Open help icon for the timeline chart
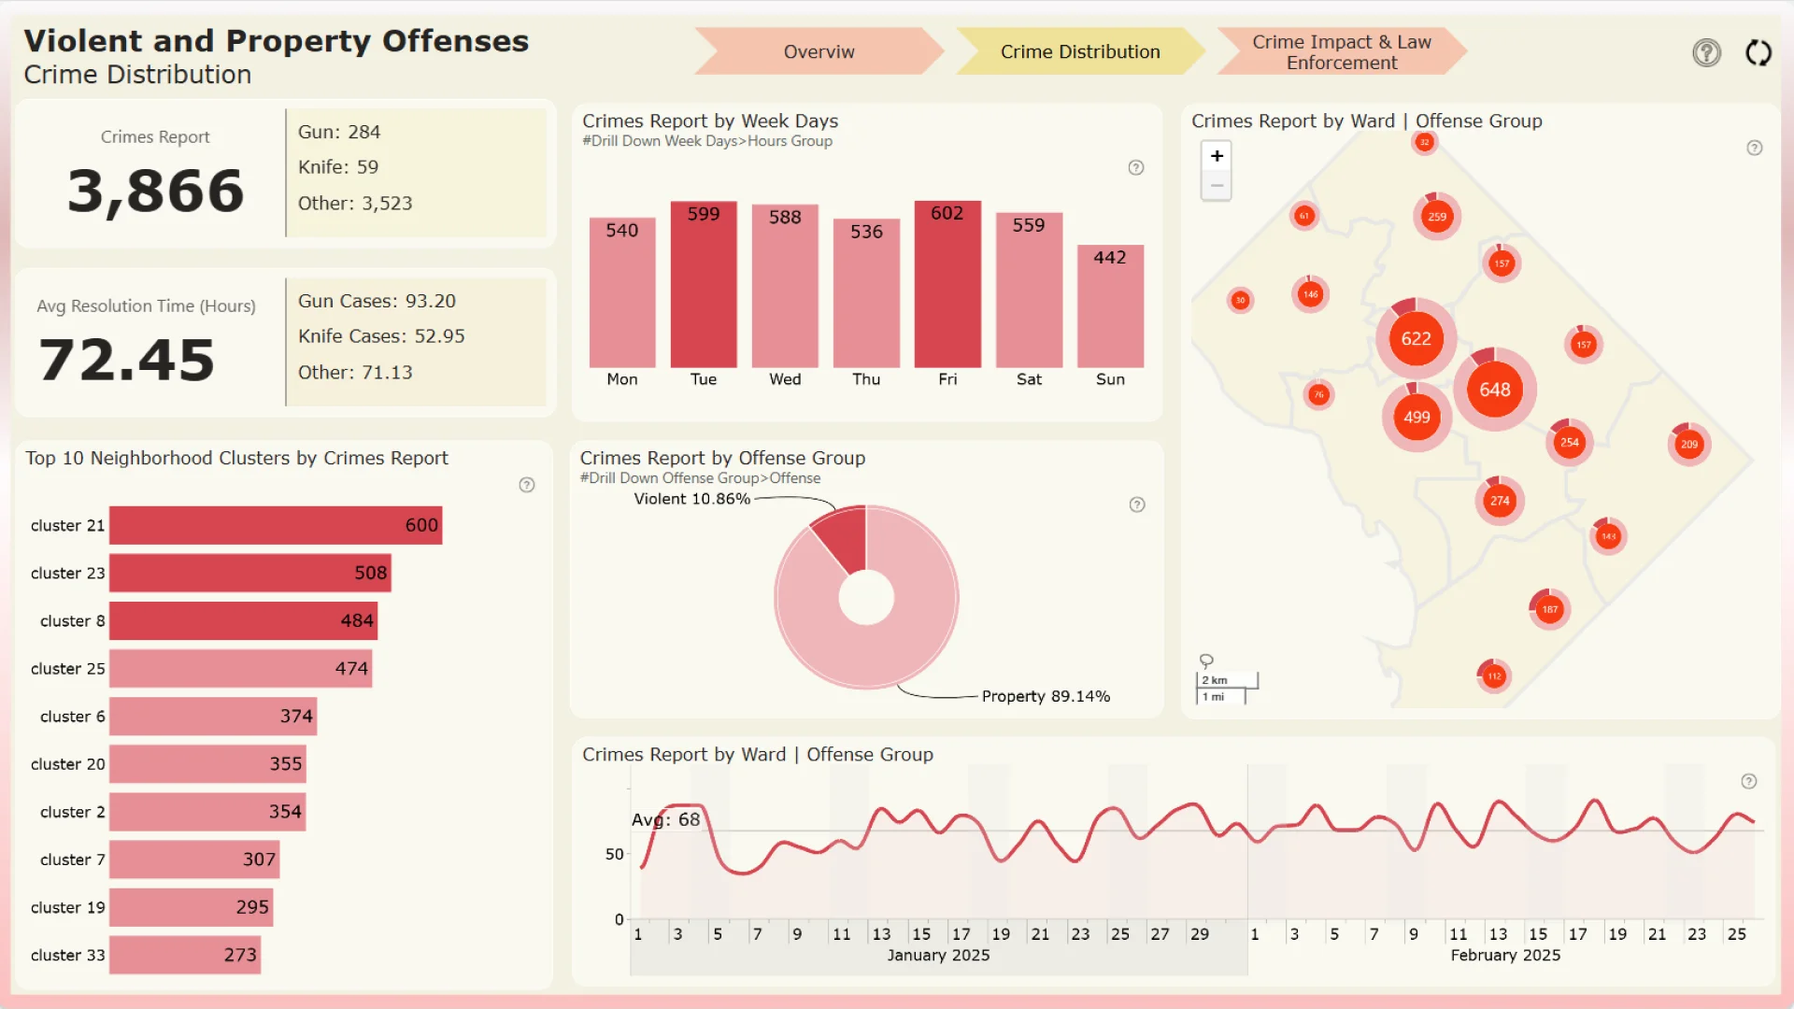 tap(1749, 782)
